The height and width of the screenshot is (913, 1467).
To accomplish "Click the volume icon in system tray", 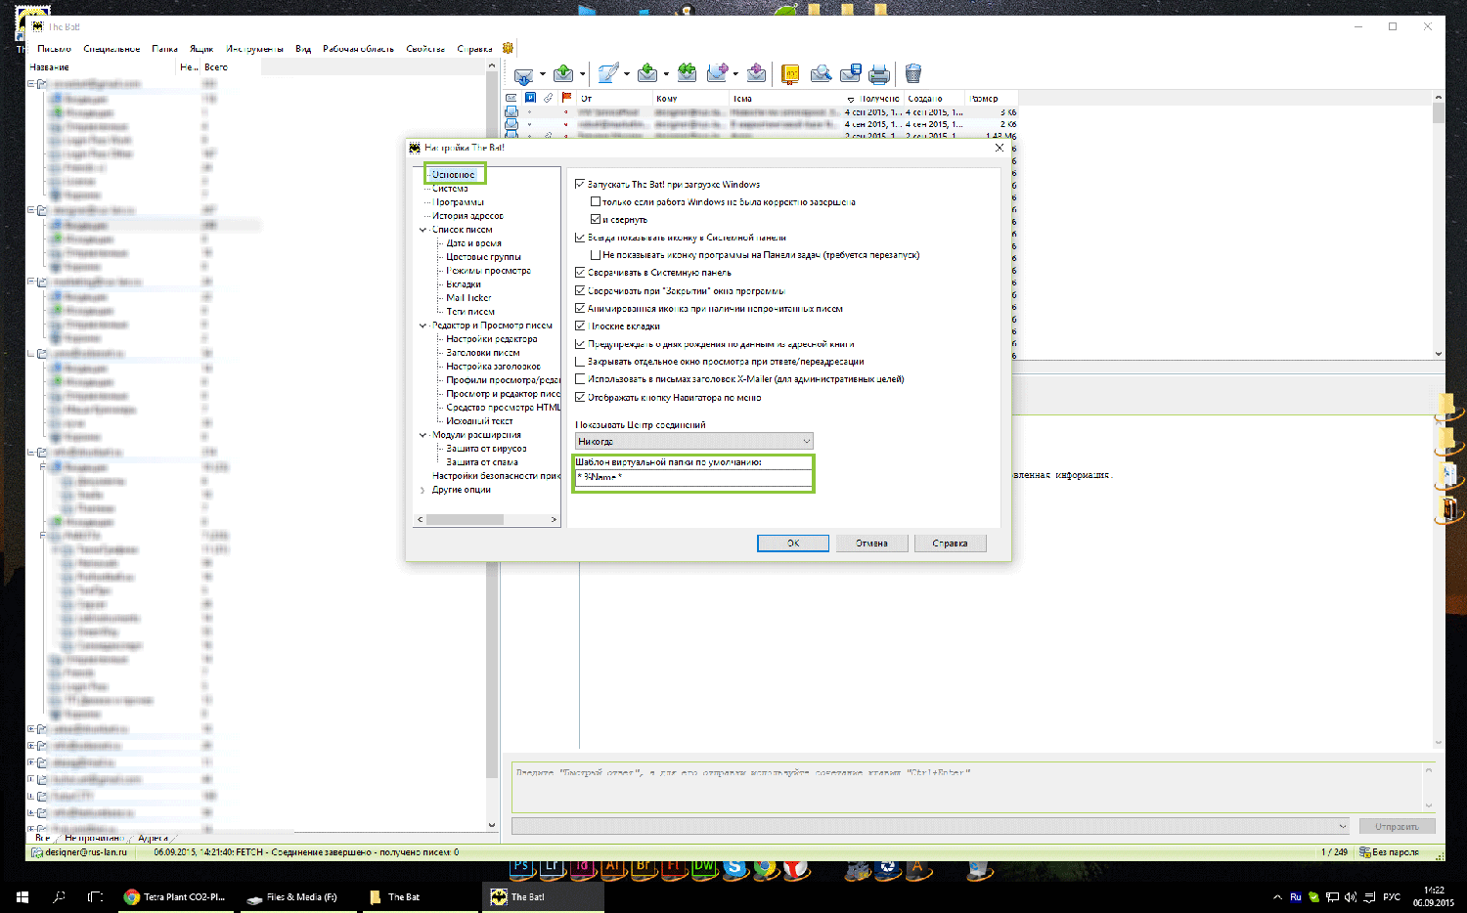I will [x=1351, y=896].
